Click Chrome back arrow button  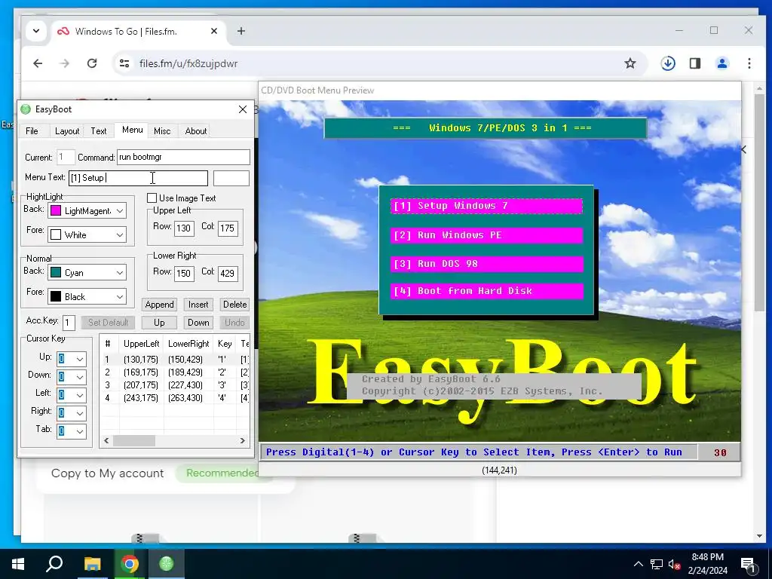(x=38, y=63)
